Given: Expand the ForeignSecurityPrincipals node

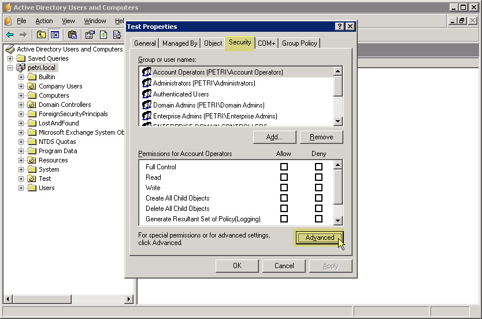Looking at the screenshot, I should click(x=21, y=114).
